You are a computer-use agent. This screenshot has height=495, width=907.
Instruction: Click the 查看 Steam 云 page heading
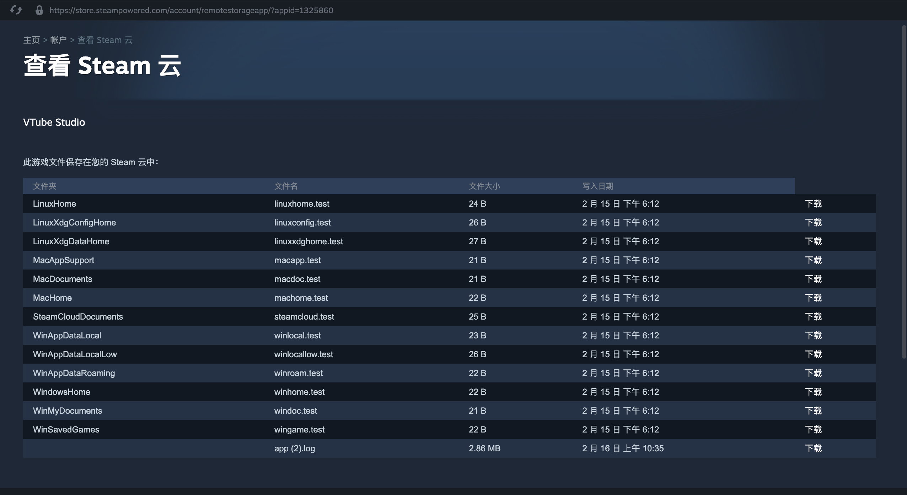102,66
